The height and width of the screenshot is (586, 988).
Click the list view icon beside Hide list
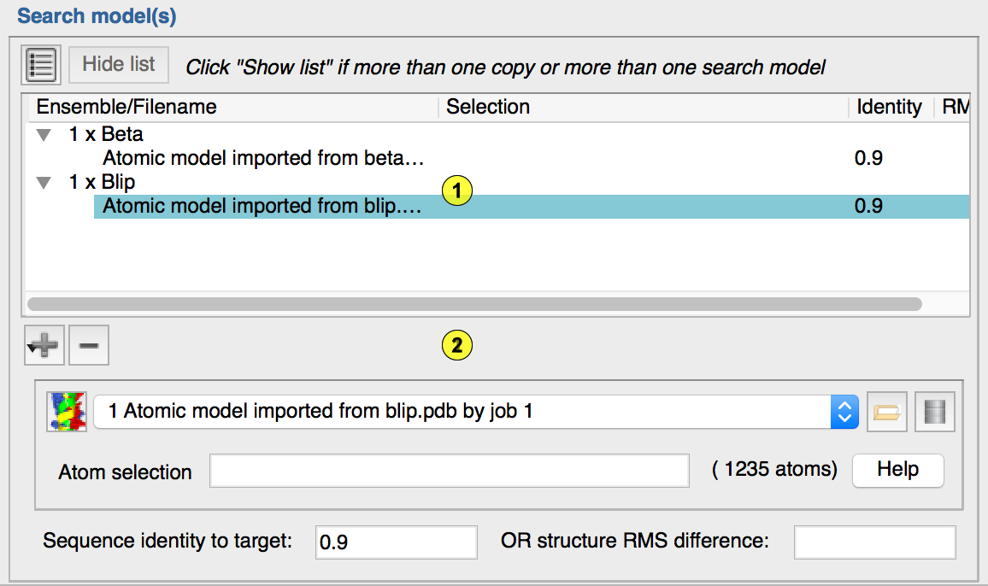41,65
